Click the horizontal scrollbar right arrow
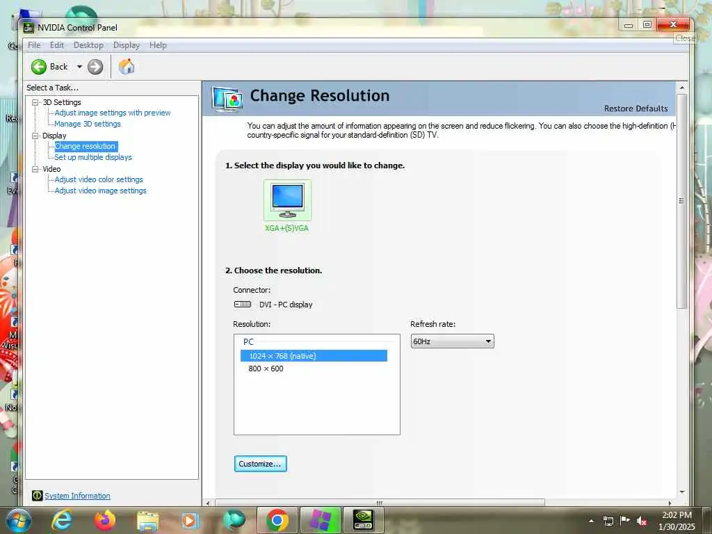The image size is (712, 534). 670,503
